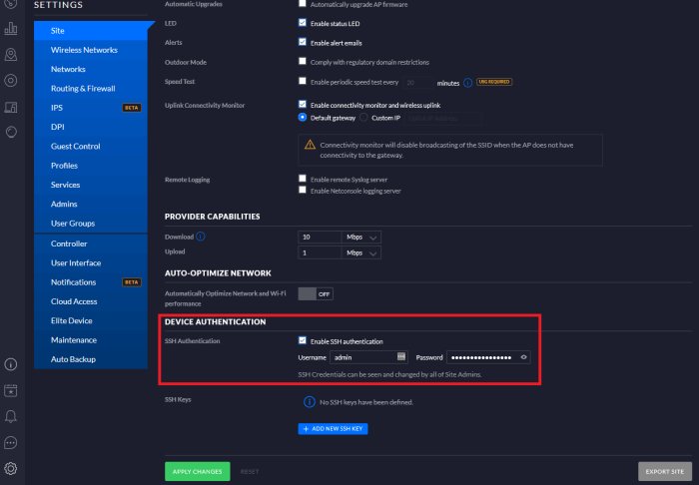Open the Events calendar star icon
The height and width of the screenshot is (485, 699).
coord(11,390)
